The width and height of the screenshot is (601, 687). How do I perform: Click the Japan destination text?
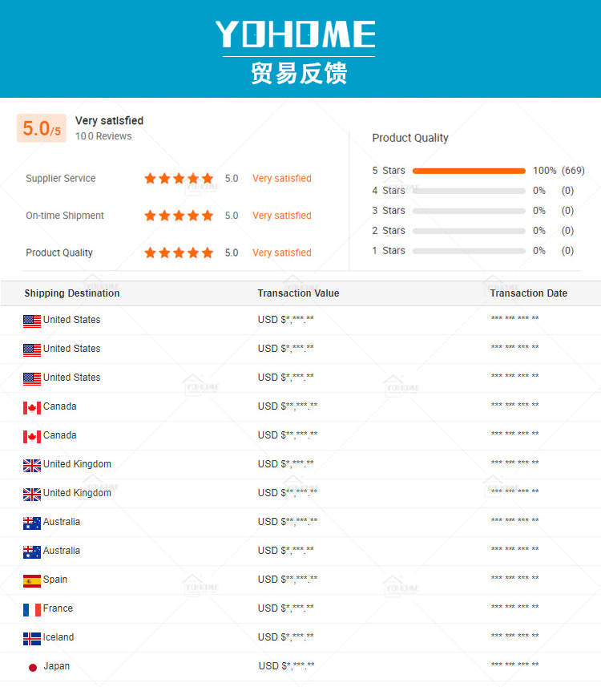point(57,666)
